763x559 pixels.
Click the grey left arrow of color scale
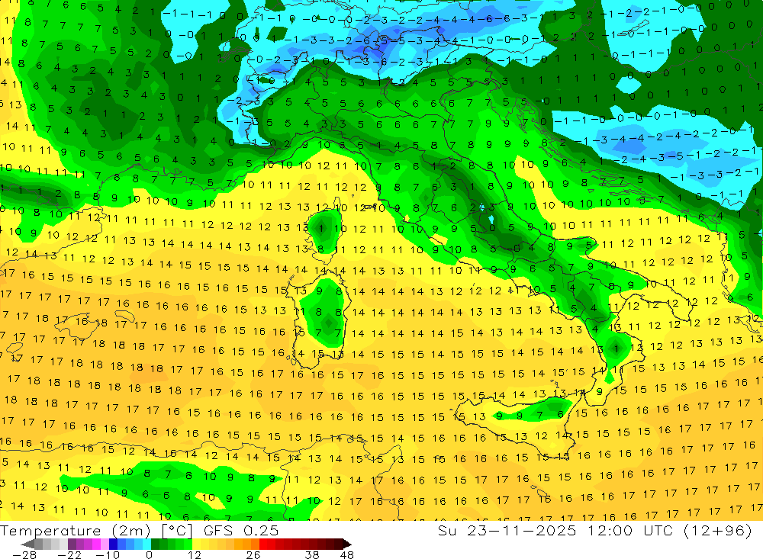27,544
